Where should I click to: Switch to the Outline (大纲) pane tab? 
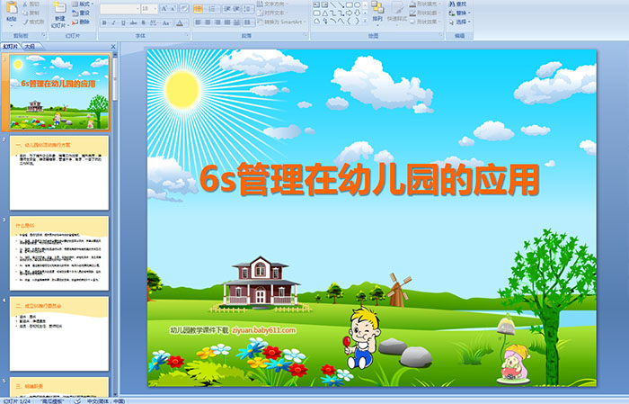30,47
